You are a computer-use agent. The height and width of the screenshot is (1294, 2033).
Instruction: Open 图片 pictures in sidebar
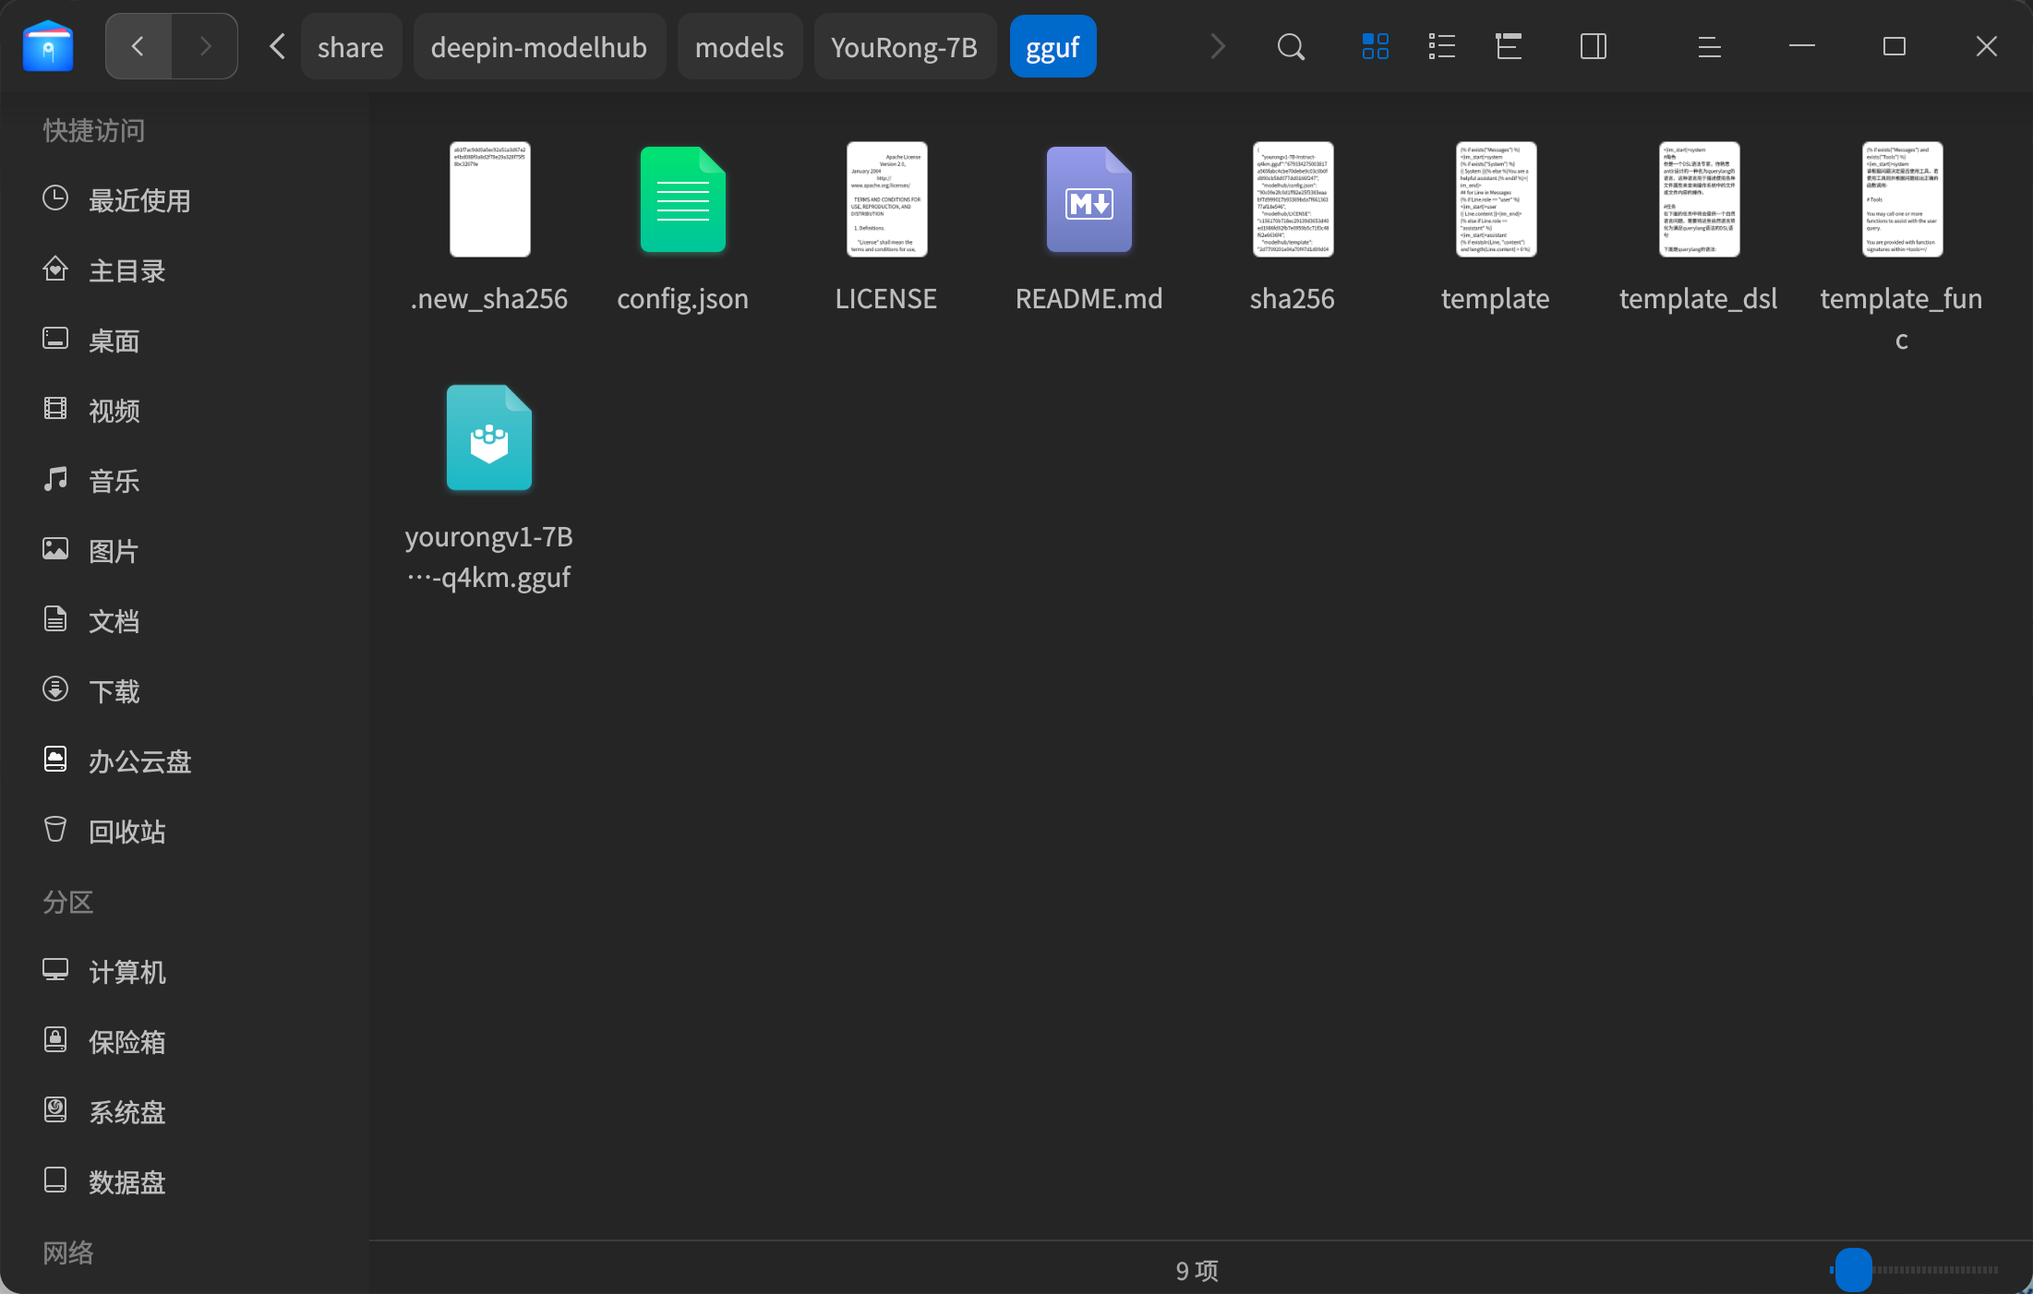coord(185,550)
